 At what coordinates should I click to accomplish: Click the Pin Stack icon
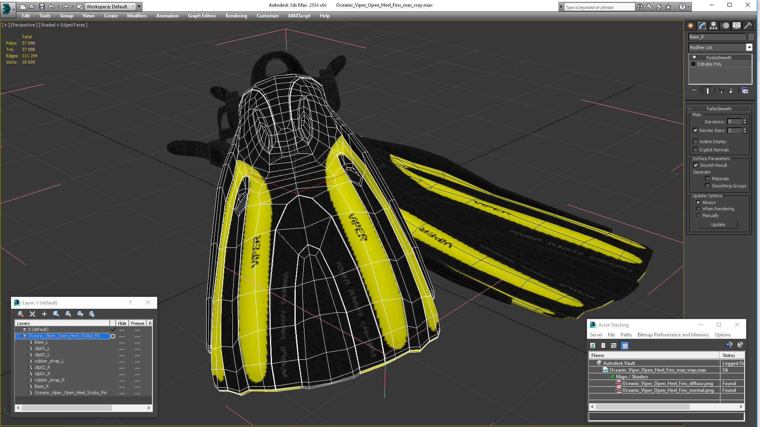(694, 91)
